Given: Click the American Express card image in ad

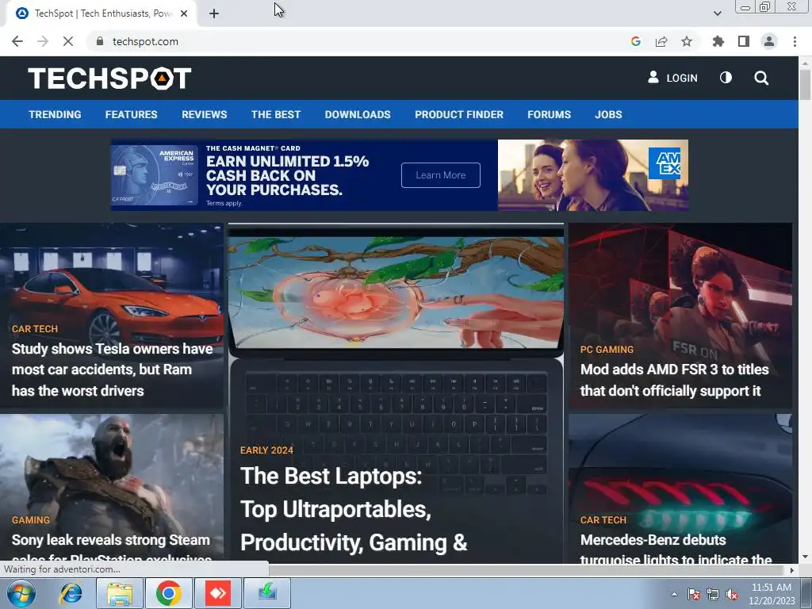Looking at the screenshot, I should coord(155,175).
